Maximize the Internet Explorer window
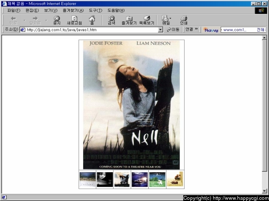269x201 pixels. point(258,4)
